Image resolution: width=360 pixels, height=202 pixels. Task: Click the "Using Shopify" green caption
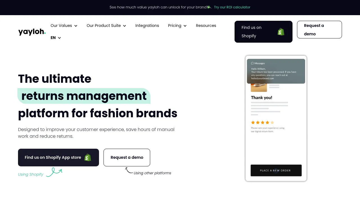(31, 174)
